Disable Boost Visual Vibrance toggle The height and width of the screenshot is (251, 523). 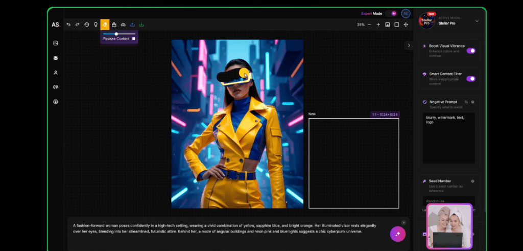471,51
